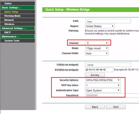This screenshot has height=114, width=139.
Task: Open the Channel dropdown set to 6
Action: (97, 43)
